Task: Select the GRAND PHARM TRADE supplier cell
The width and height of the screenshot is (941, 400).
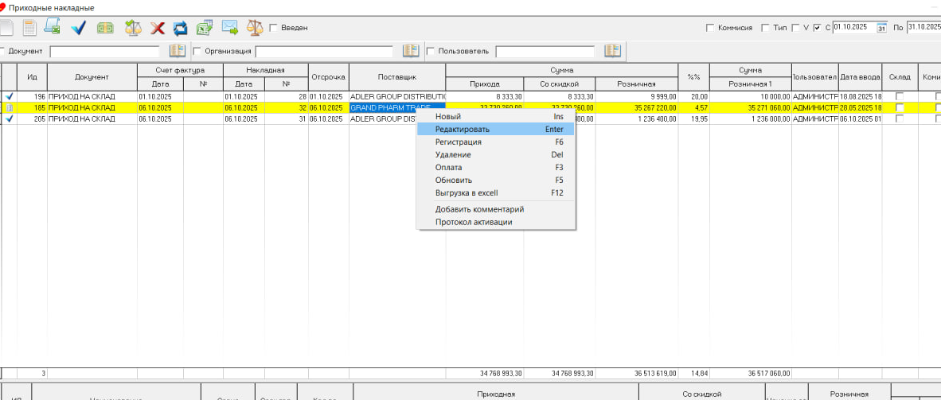Action: click(x=397, y=107)
